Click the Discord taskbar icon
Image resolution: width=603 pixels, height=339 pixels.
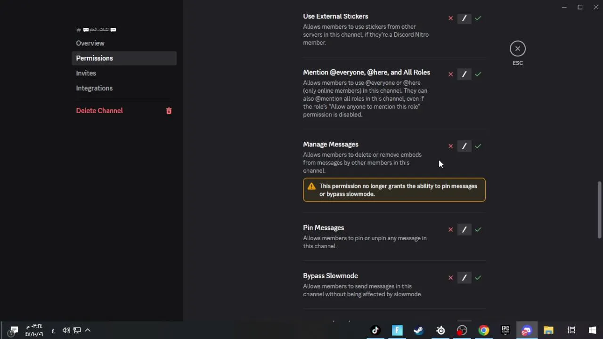click(x=527, y=331)
